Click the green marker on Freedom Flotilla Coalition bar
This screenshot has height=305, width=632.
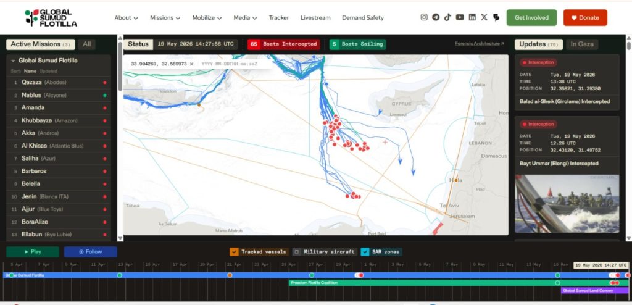point(558,283)
